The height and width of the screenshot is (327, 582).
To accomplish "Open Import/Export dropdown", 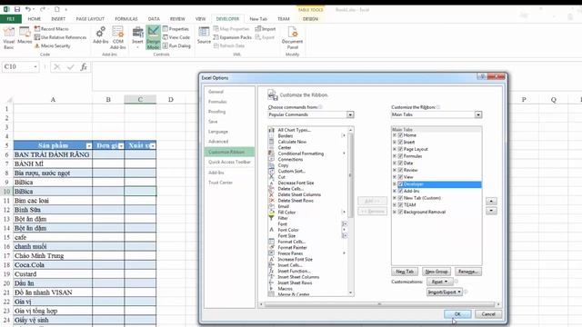I will tap(445, 292).
